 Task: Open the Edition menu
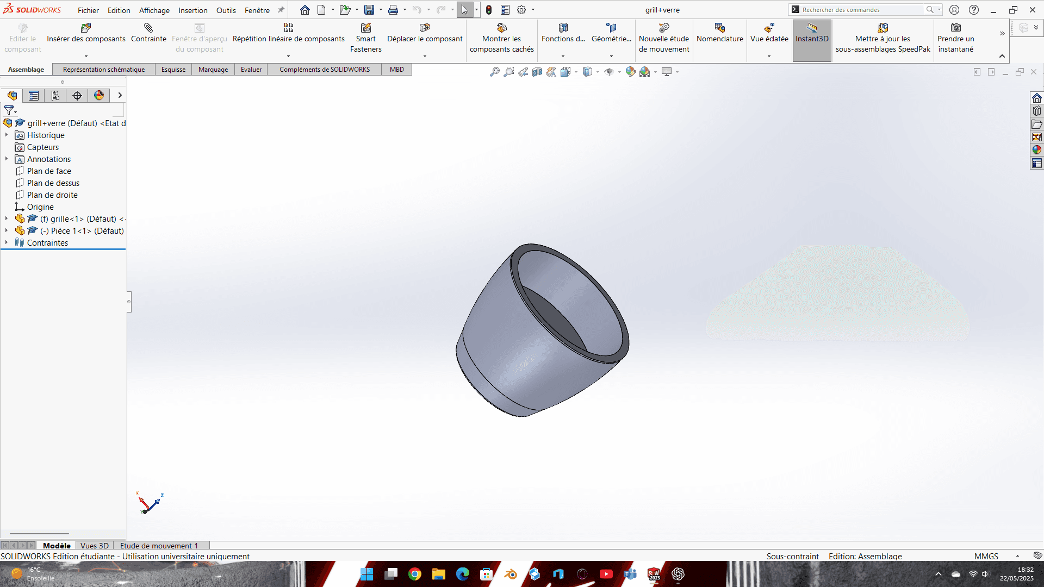point(119,10)
